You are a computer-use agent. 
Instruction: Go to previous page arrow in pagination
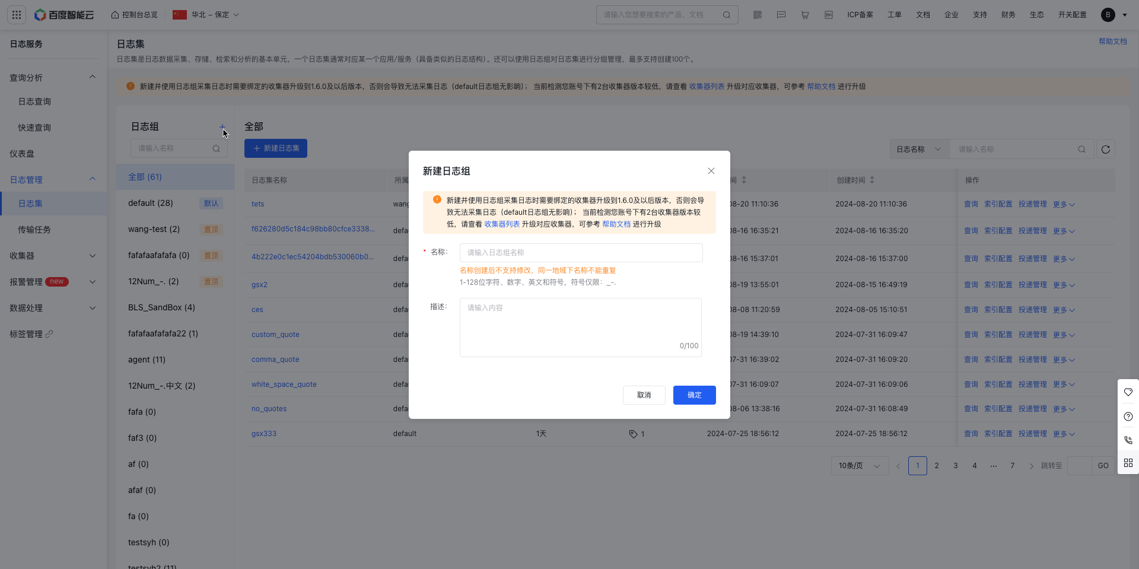click(898, 466)
